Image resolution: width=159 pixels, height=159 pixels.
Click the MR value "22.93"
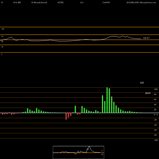148,93
